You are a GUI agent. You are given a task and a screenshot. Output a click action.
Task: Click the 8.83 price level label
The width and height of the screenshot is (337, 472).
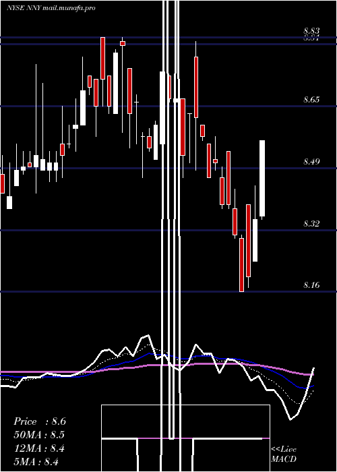click(x=311, y=31)
